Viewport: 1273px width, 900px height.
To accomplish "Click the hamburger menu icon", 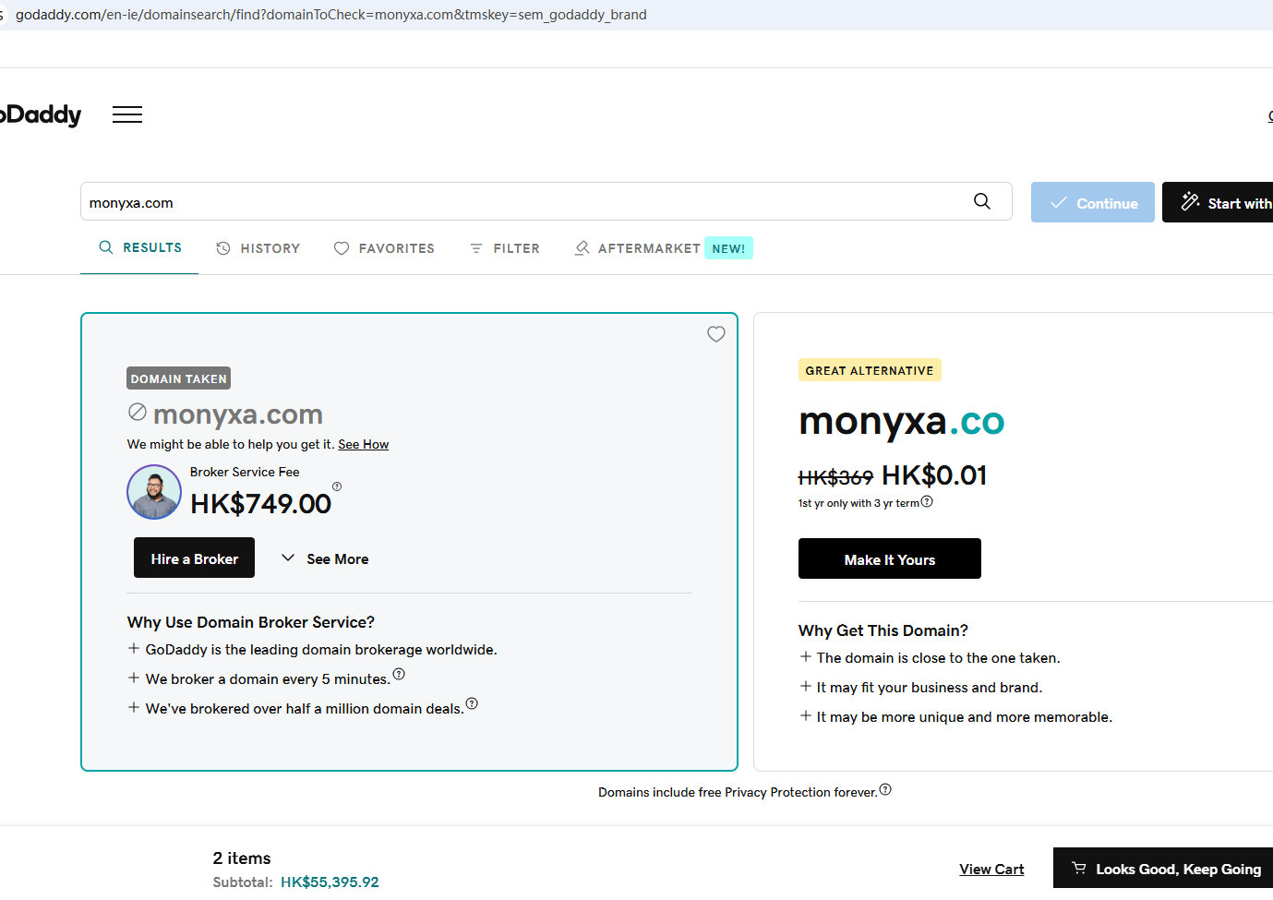I will [127, 114].
